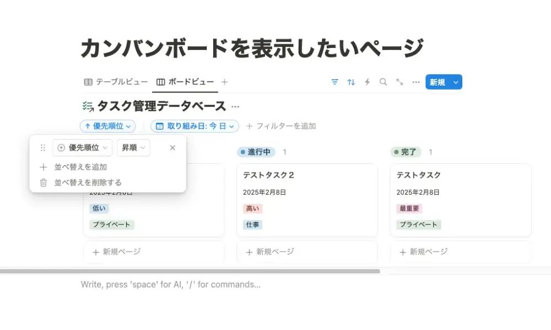551x330 pixels.
Task: Open the テストタスク２ card
Action: coord(307,200)
